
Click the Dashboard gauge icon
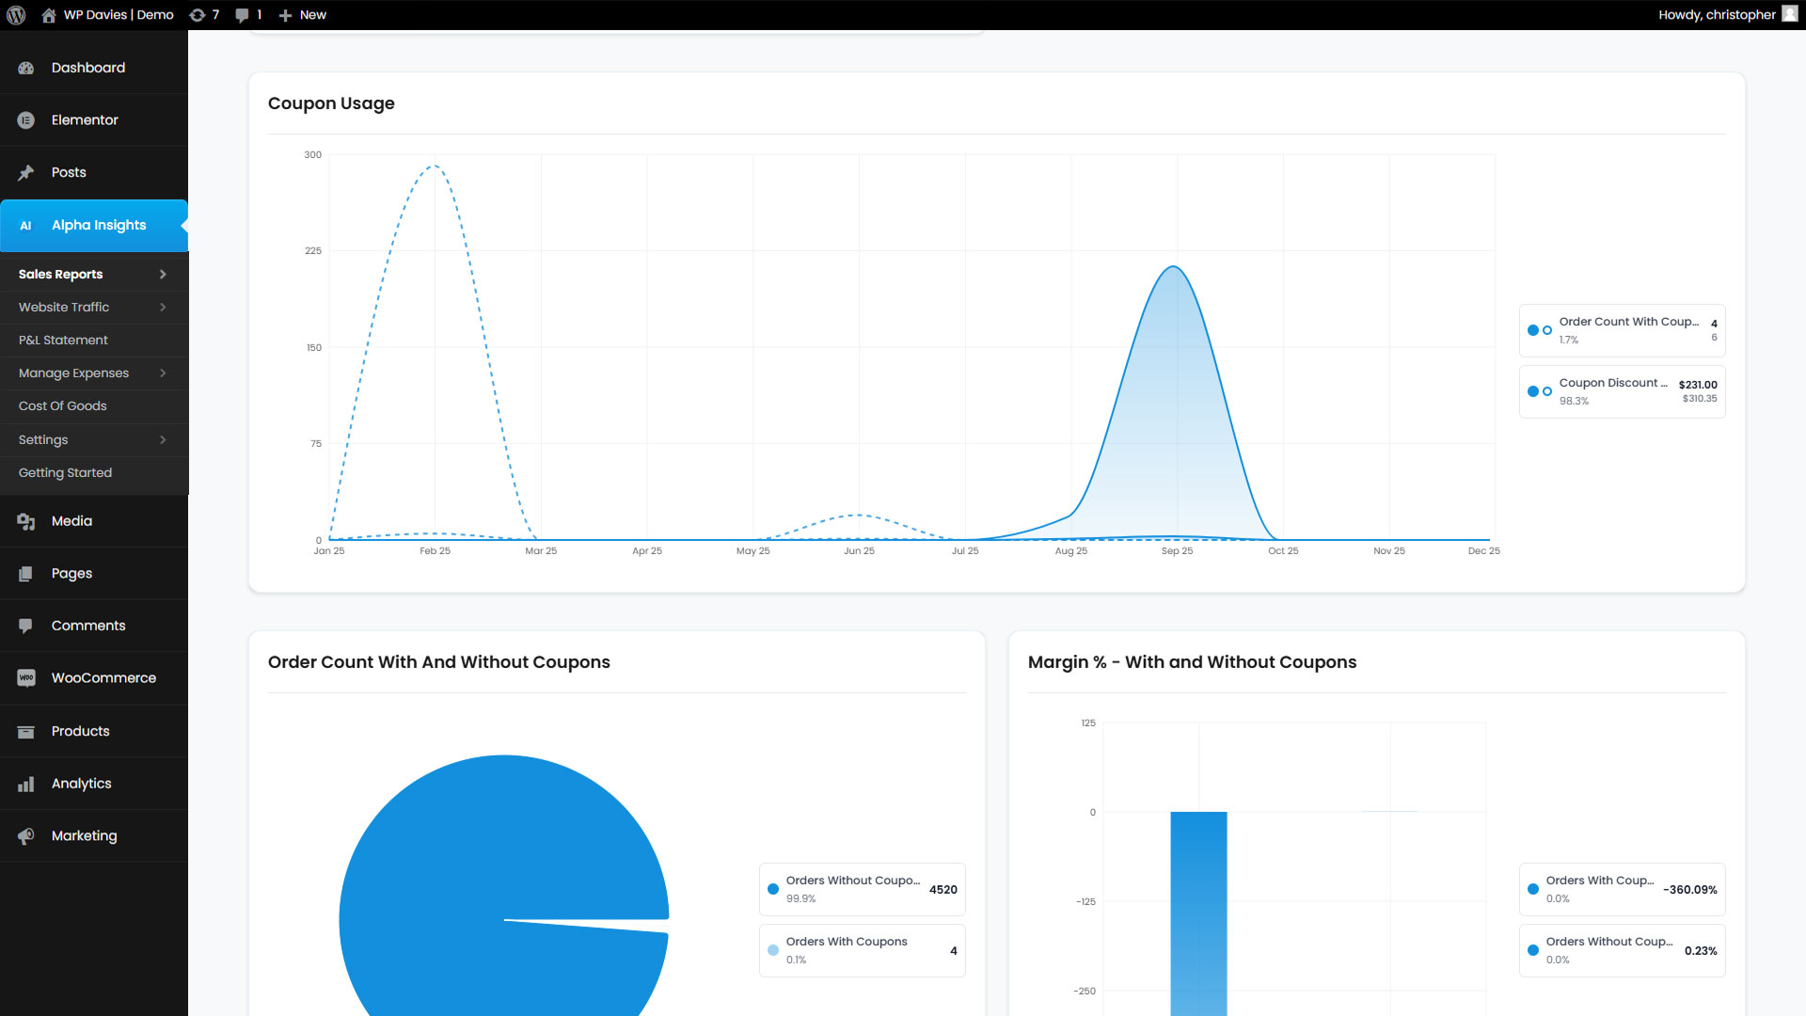[26, 68]
